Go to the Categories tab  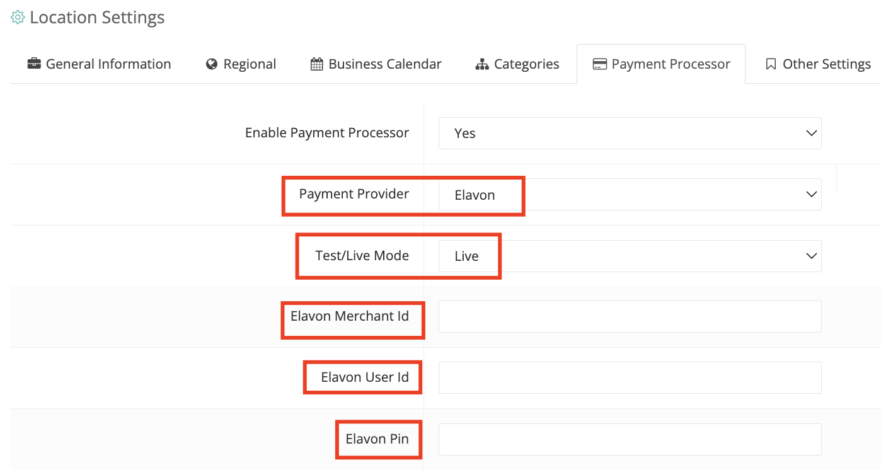pos(517,64)
